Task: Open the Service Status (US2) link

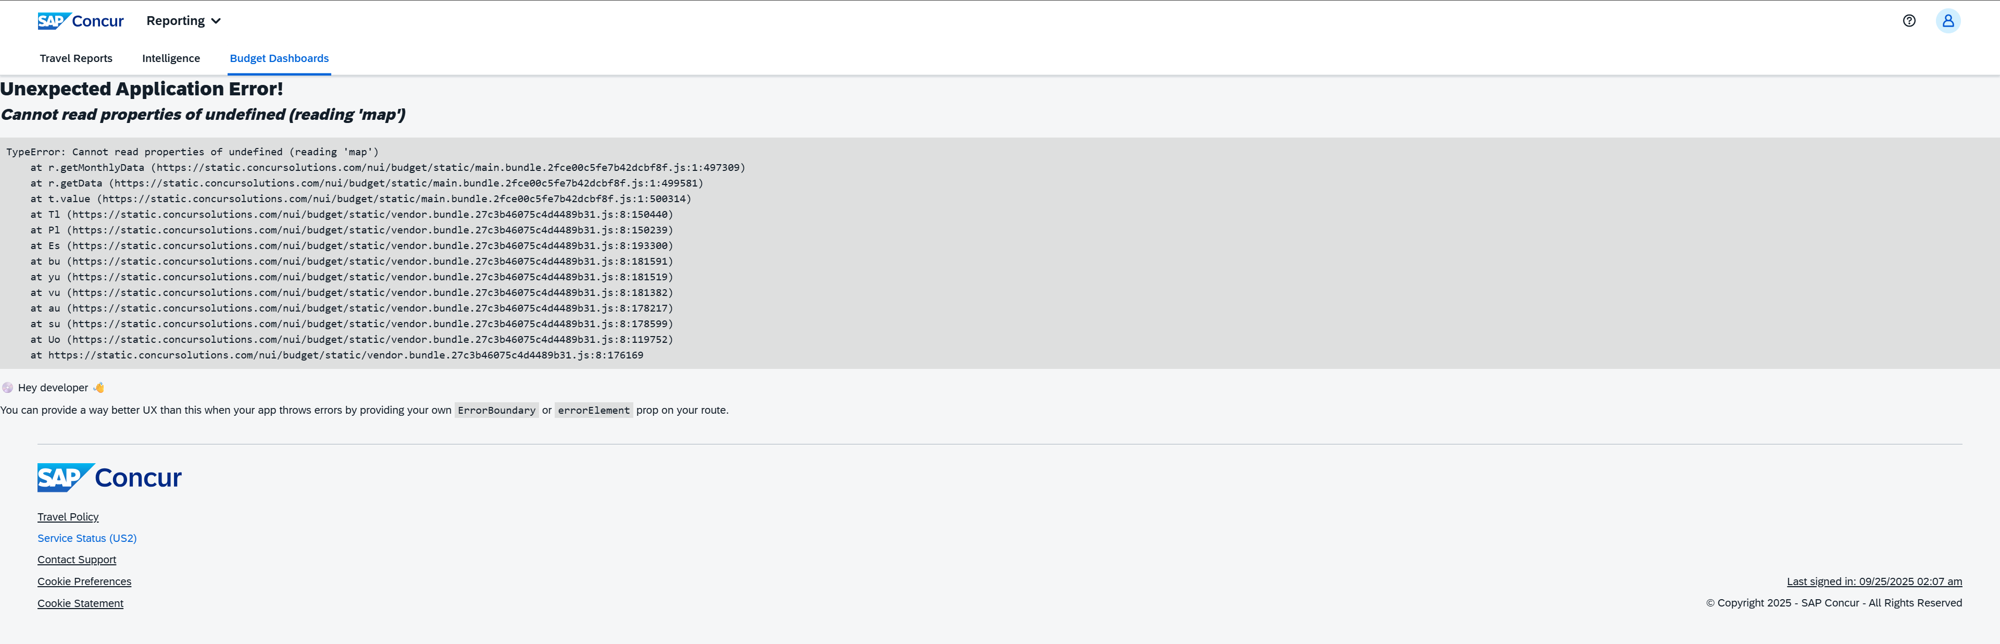Action: click(x=87, y=538)
